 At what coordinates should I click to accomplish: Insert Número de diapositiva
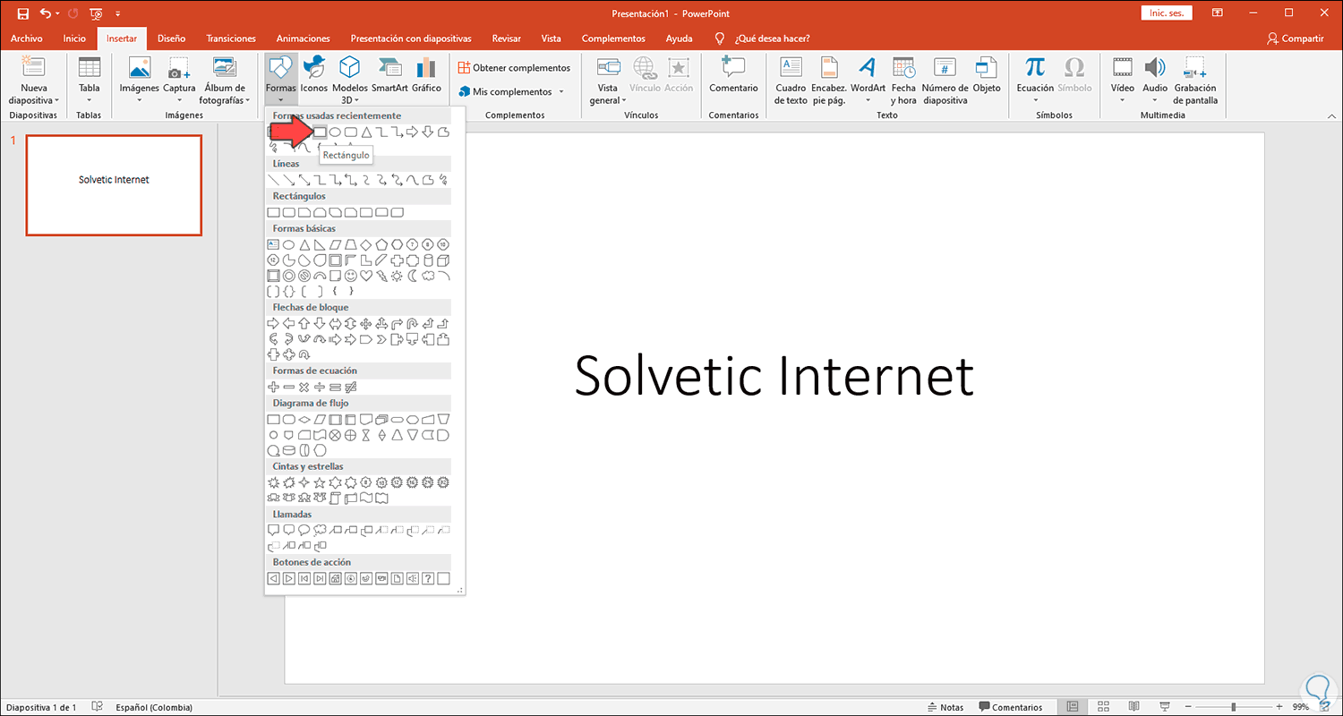coord(945,81)
